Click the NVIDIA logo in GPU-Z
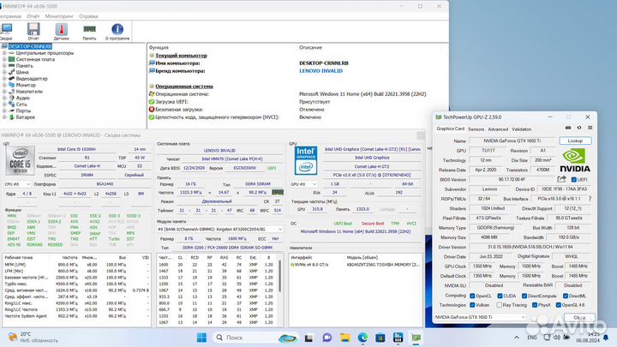 pyautogui.click(x=575, y=160)
